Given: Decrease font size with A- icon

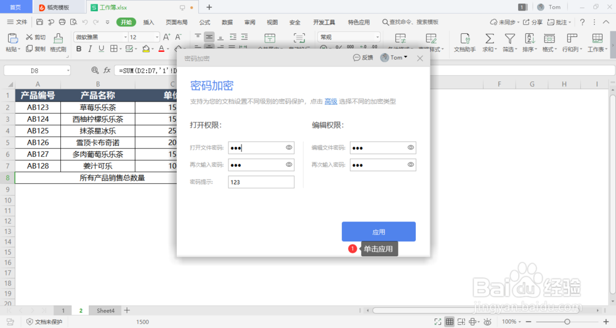Looking at the screenshot, I should click(x=179, y=37).
